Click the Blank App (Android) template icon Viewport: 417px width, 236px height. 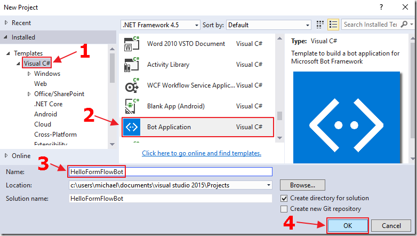pos(132,106)
